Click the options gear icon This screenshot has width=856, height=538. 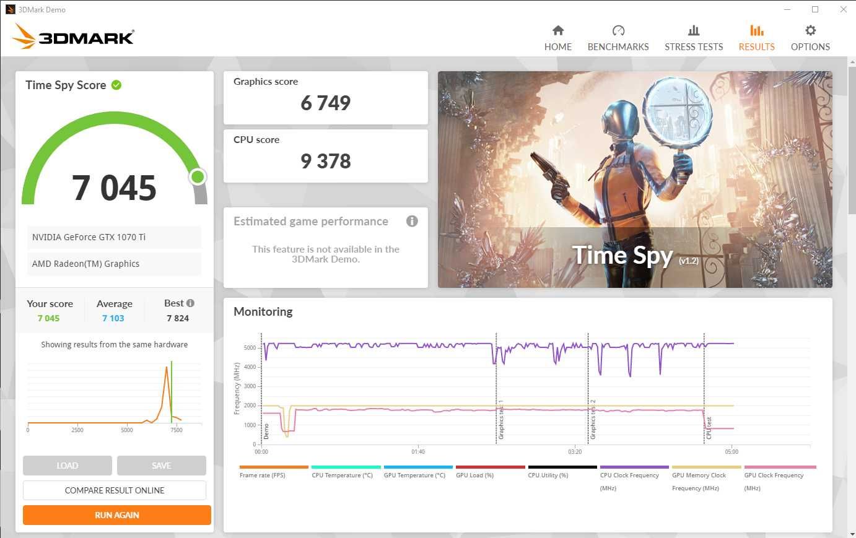click(x=810, y=30)
